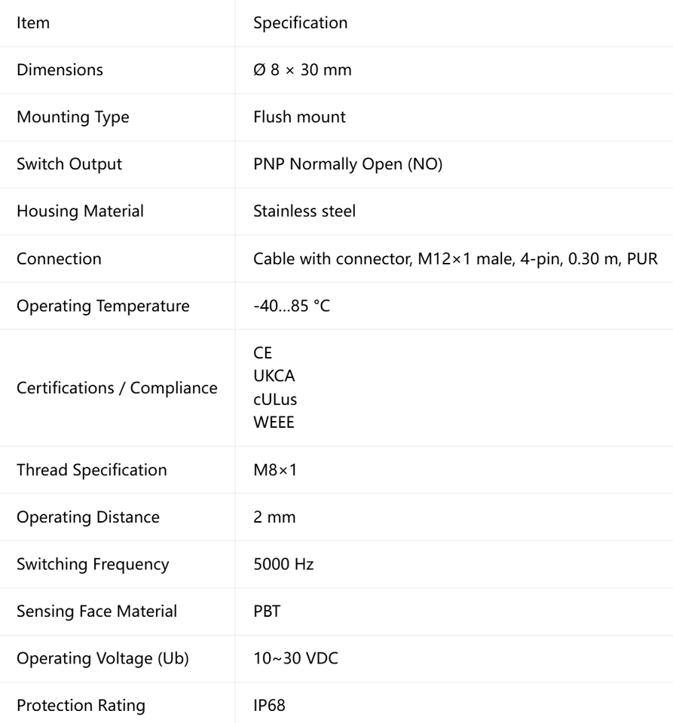Screen dimensions: 673x723
Task: Select the -40...85 °C temperature value
Action: click(x=292, y=306)
